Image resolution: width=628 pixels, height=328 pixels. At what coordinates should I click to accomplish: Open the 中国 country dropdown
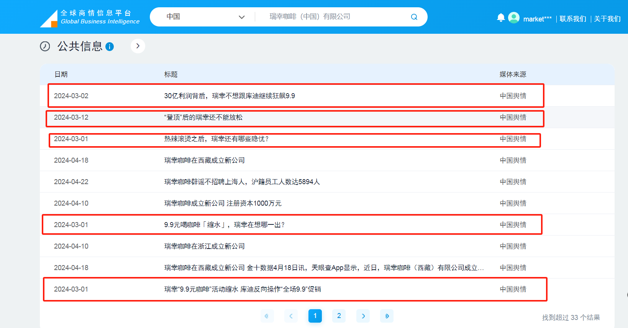[x=205, y=17]
